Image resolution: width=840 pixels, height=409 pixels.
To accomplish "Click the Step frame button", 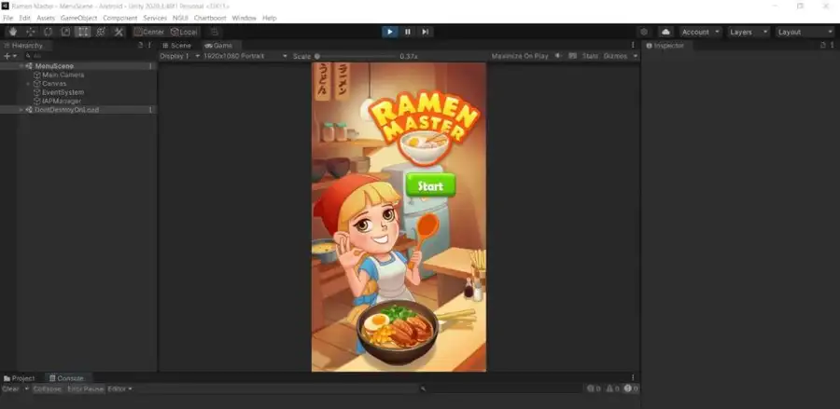I will click(426, 32).
